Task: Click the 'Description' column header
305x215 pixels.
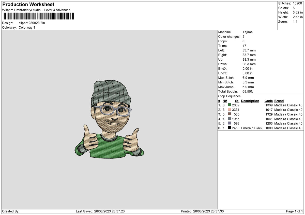Action: tap(250, 101)
